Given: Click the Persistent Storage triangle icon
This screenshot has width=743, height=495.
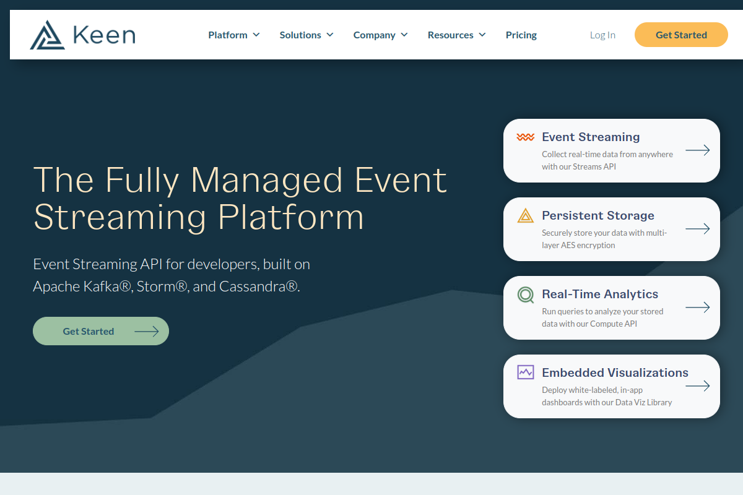Looking at the screenshot, I should [525, 215].
